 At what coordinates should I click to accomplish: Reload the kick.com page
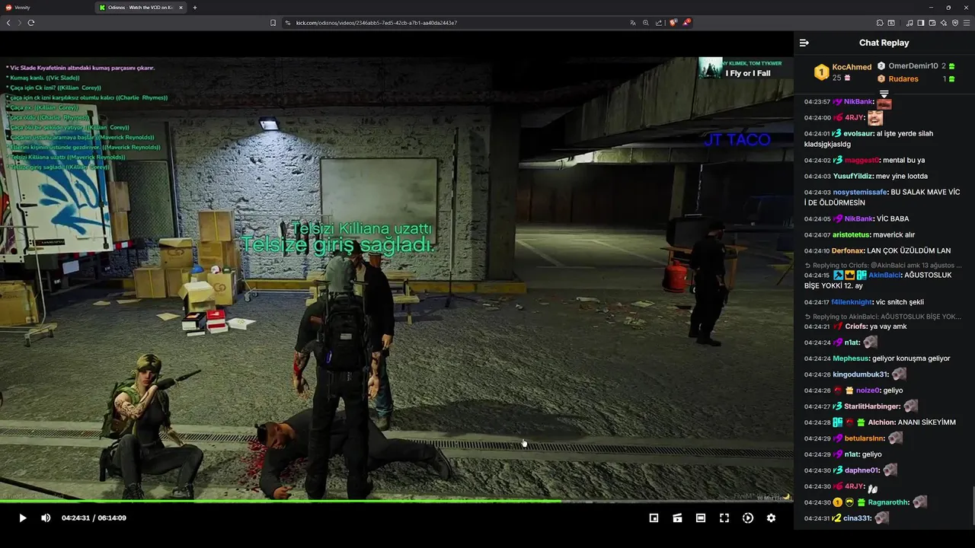31,23
